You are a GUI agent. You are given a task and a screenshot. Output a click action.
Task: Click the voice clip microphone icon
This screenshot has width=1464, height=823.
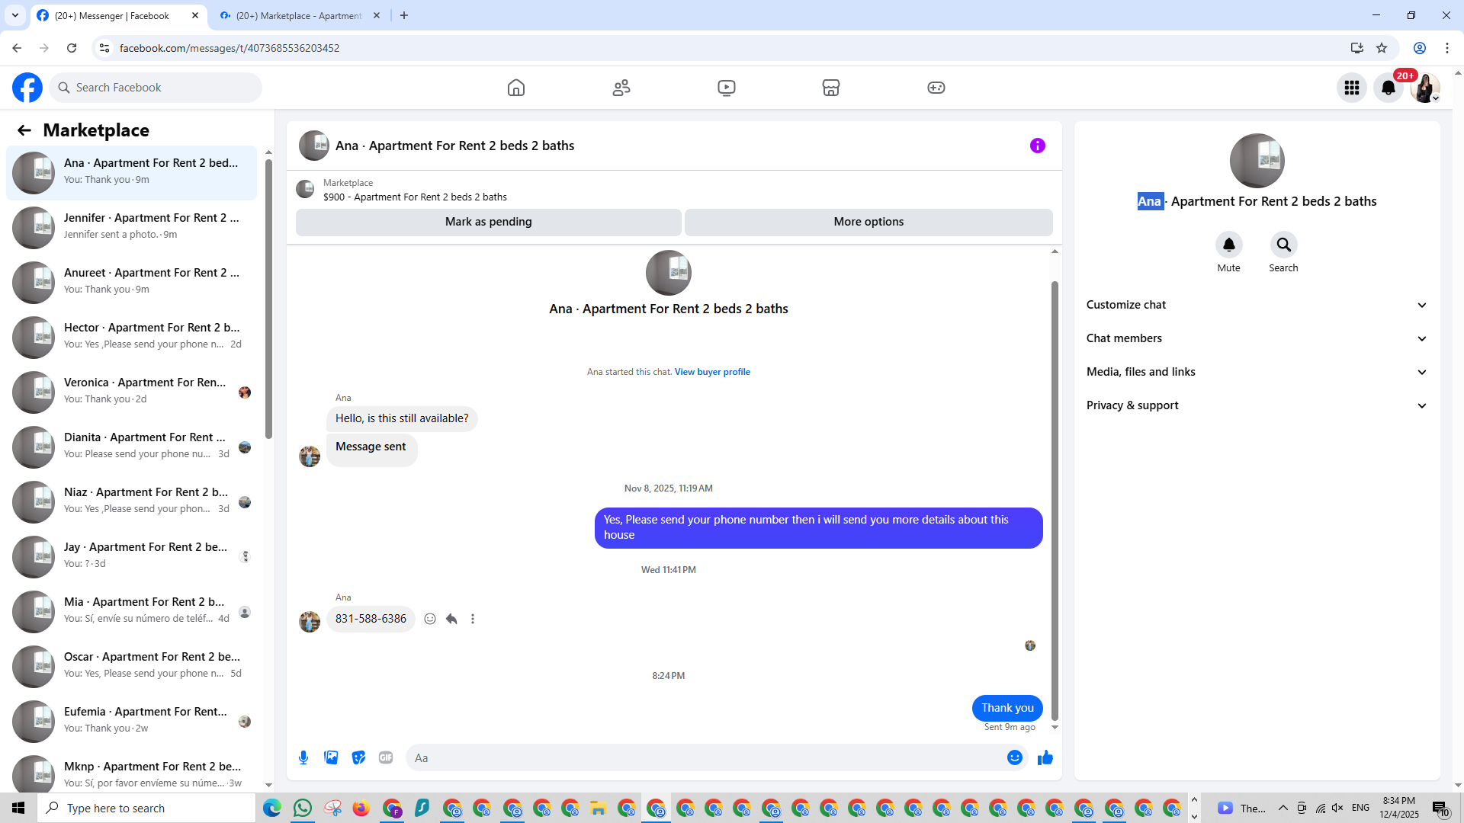(303, 757)
